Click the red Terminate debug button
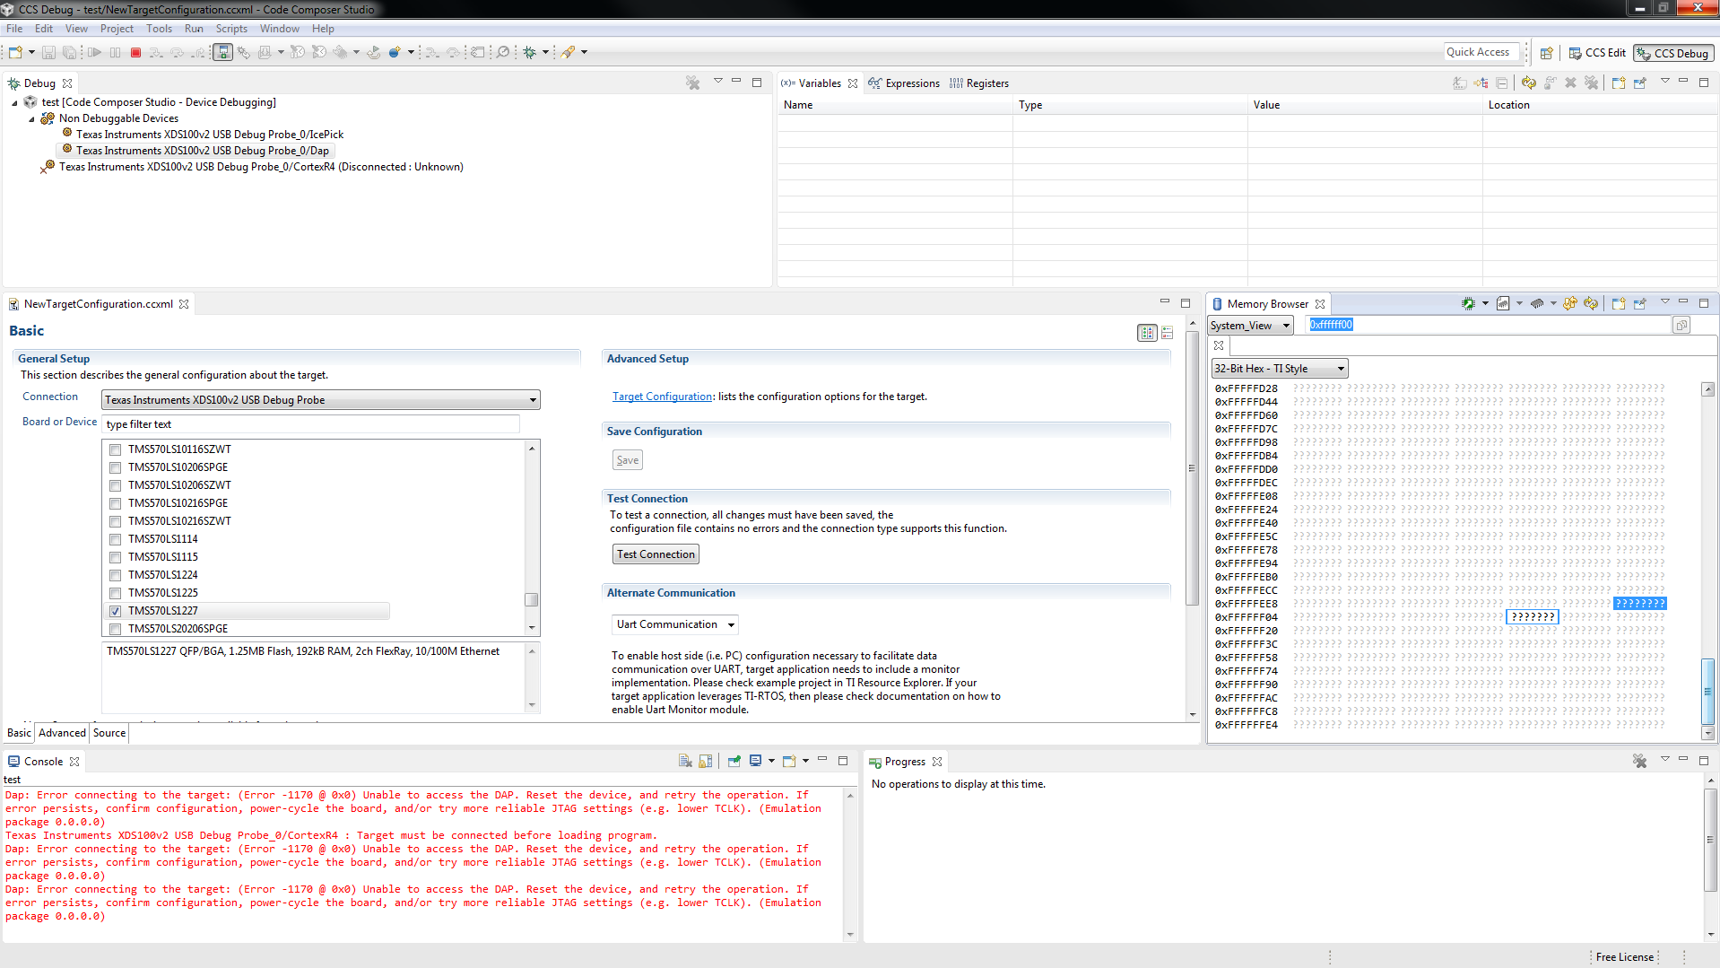 (136, 53)
